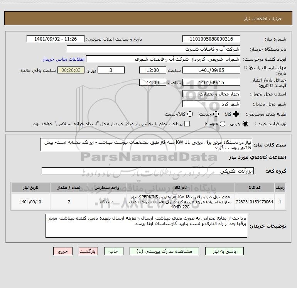
Task: Select the کالا radio button
Action: (236, 114)
